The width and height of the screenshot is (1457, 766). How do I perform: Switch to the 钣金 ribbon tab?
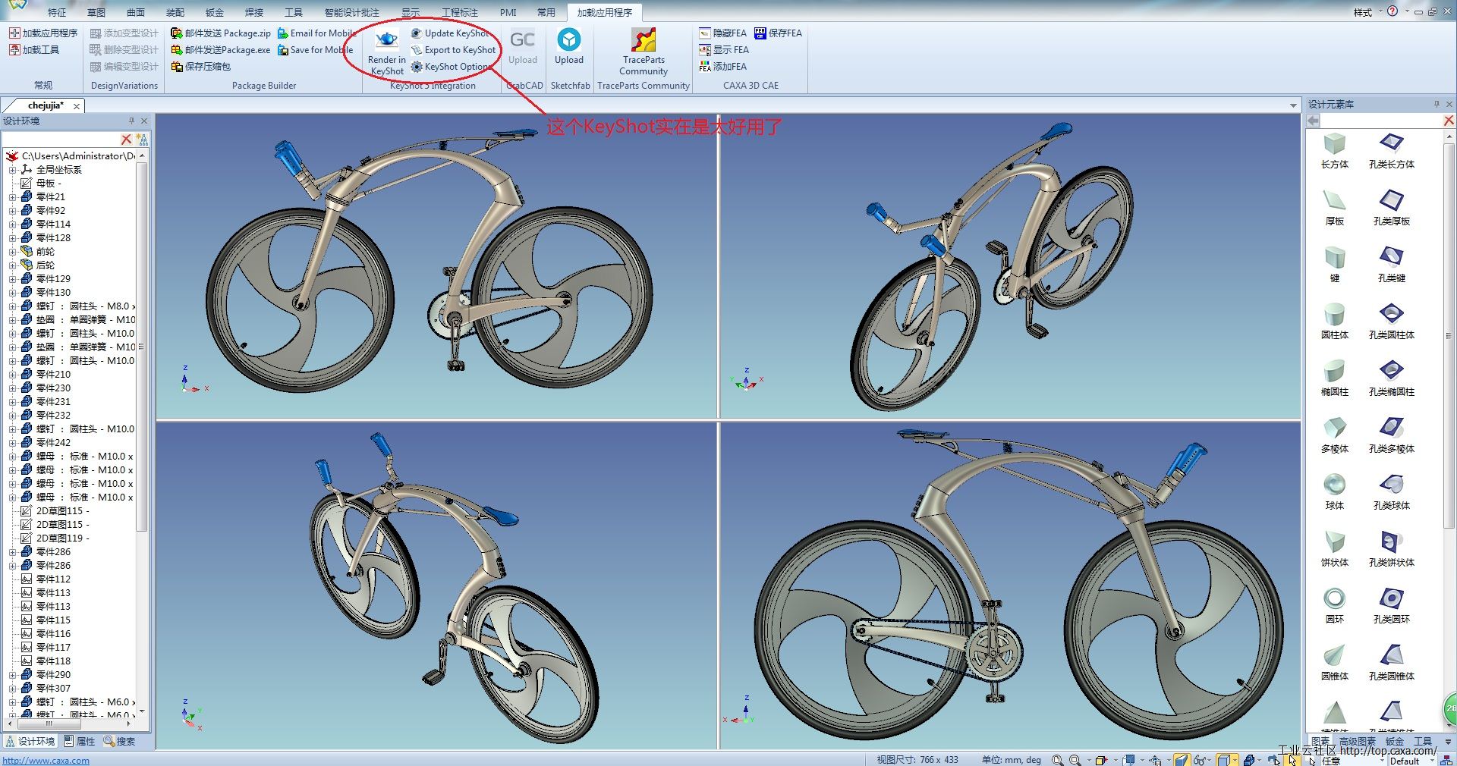pos(215,12)
